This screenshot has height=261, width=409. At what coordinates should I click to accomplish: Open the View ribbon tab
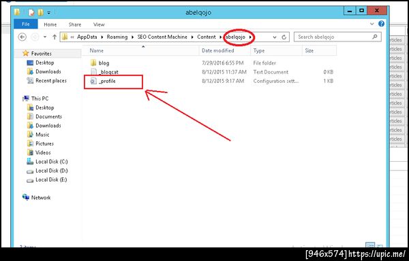point(99,24)
